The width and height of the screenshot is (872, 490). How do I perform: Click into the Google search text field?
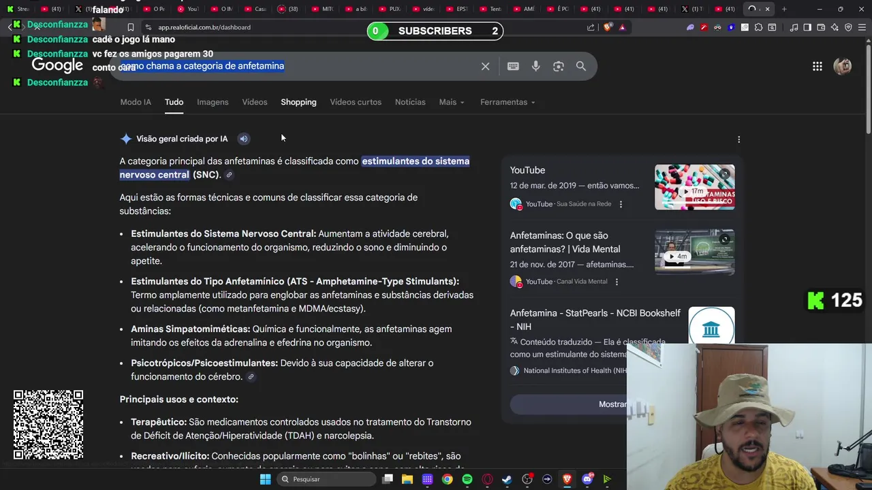(x=296, y=66)
